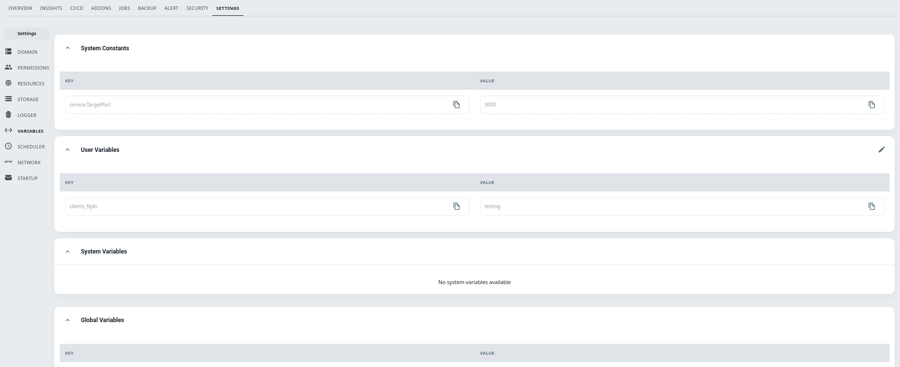Collapse the System Constants section
Image resolution: width=900 pixels, height=367 pixels.
click(68, 48)
